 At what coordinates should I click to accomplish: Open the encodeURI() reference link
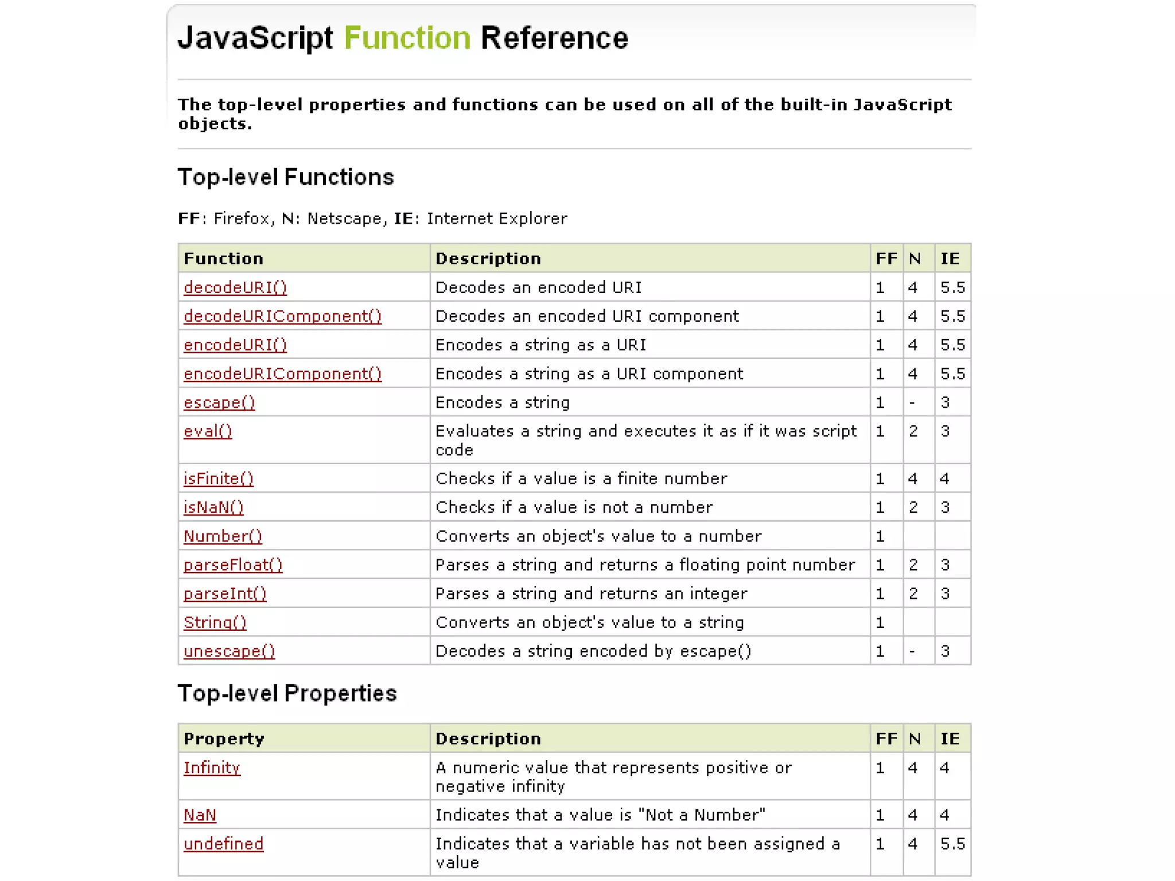[235, 345]
